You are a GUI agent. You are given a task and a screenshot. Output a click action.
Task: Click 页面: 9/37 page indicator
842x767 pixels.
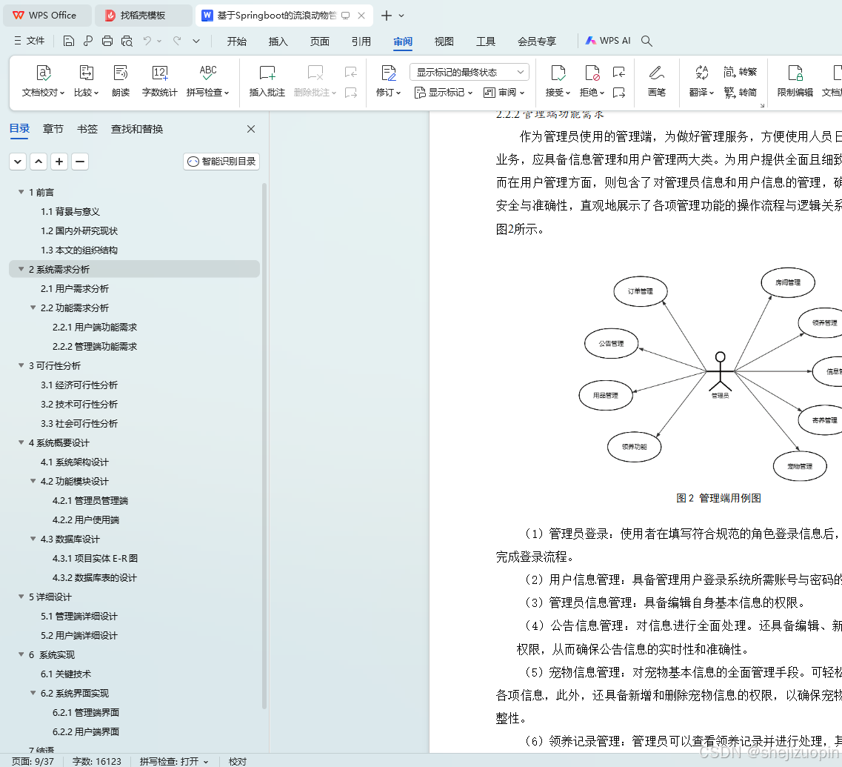tap(33, 761)
